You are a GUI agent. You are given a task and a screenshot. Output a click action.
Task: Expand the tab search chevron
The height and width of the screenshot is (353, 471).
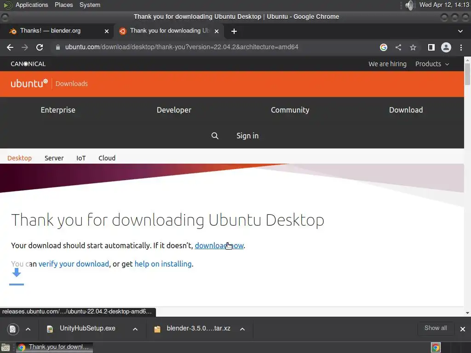(x=460, y=31)
